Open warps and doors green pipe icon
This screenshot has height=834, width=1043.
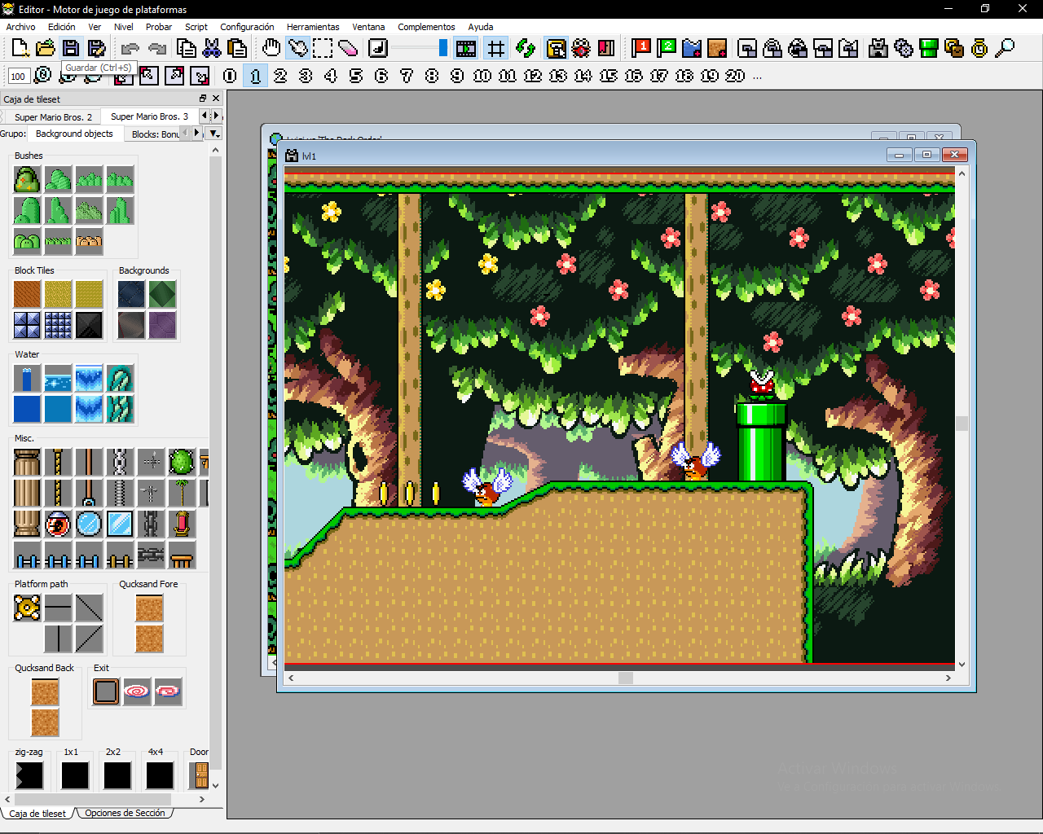(x=929, y=48)
